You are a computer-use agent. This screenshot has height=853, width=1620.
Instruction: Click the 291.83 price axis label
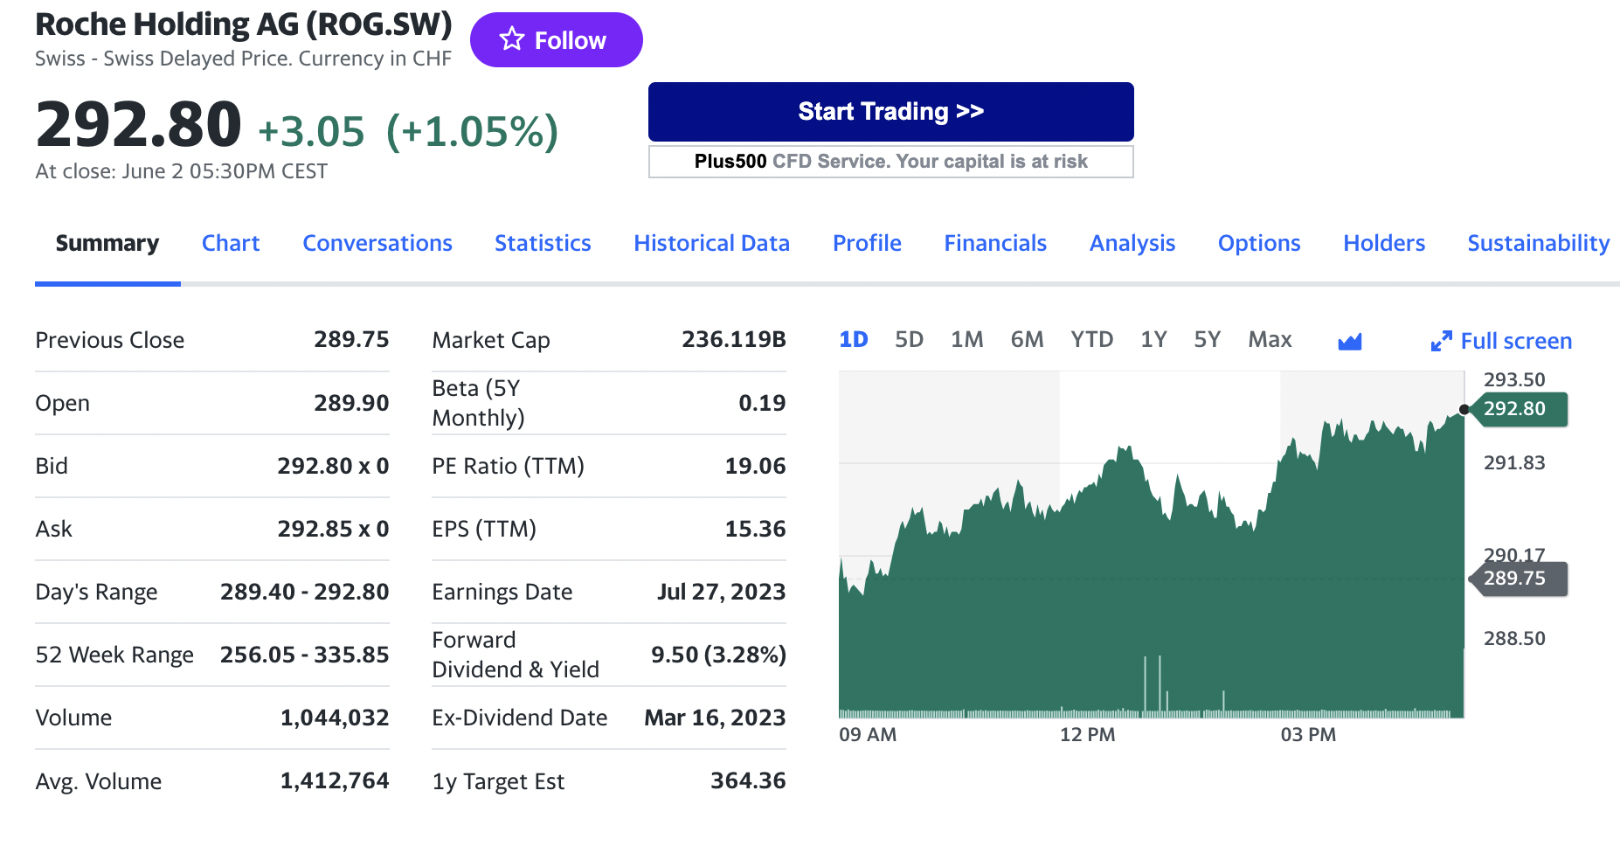[1514, 462]
